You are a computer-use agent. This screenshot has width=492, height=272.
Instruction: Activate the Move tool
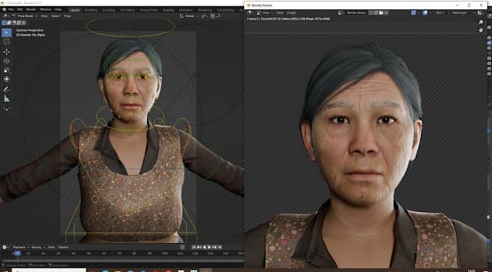[x=7, y=51]
